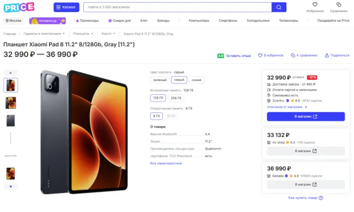The width and height of the screenshot is (354, 212).
Task: Open Компьютеры category
Action: (x=199, y=20)
